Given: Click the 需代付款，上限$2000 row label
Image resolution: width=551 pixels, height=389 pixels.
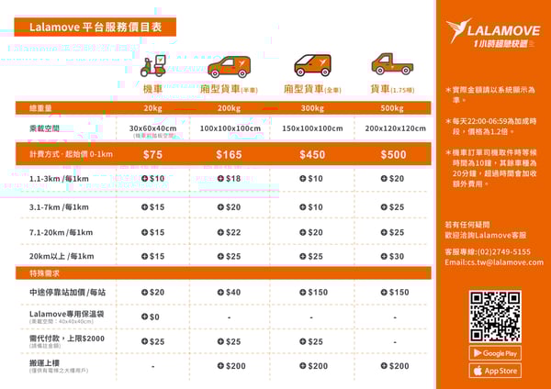Looking at the screenshot, I should [x=67, y=339].
